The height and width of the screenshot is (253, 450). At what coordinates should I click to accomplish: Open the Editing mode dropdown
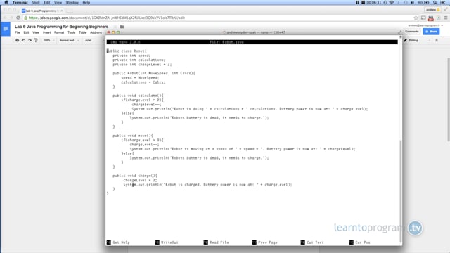pyautogui.click(x=417, y=41)
